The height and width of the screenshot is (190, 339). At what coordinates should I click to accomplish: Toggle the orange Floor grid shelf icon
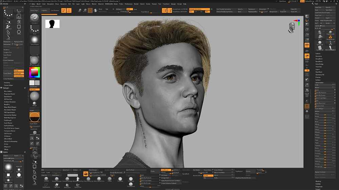coord(307,45)
